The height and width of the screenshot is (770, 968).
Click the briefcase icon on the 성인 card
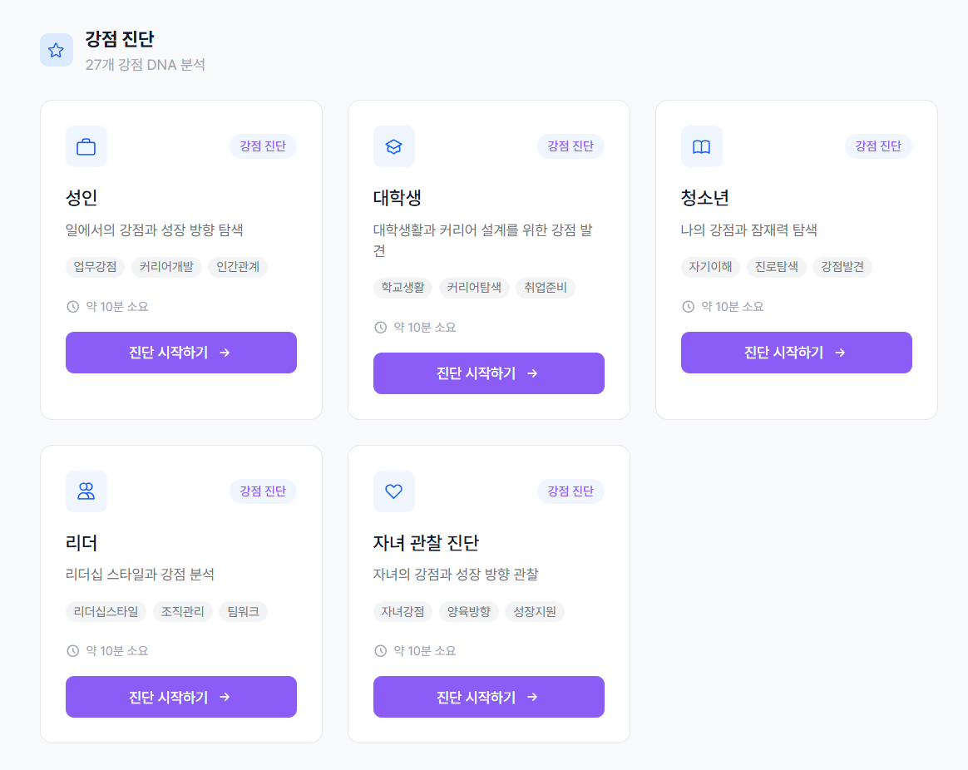(86, 146)
